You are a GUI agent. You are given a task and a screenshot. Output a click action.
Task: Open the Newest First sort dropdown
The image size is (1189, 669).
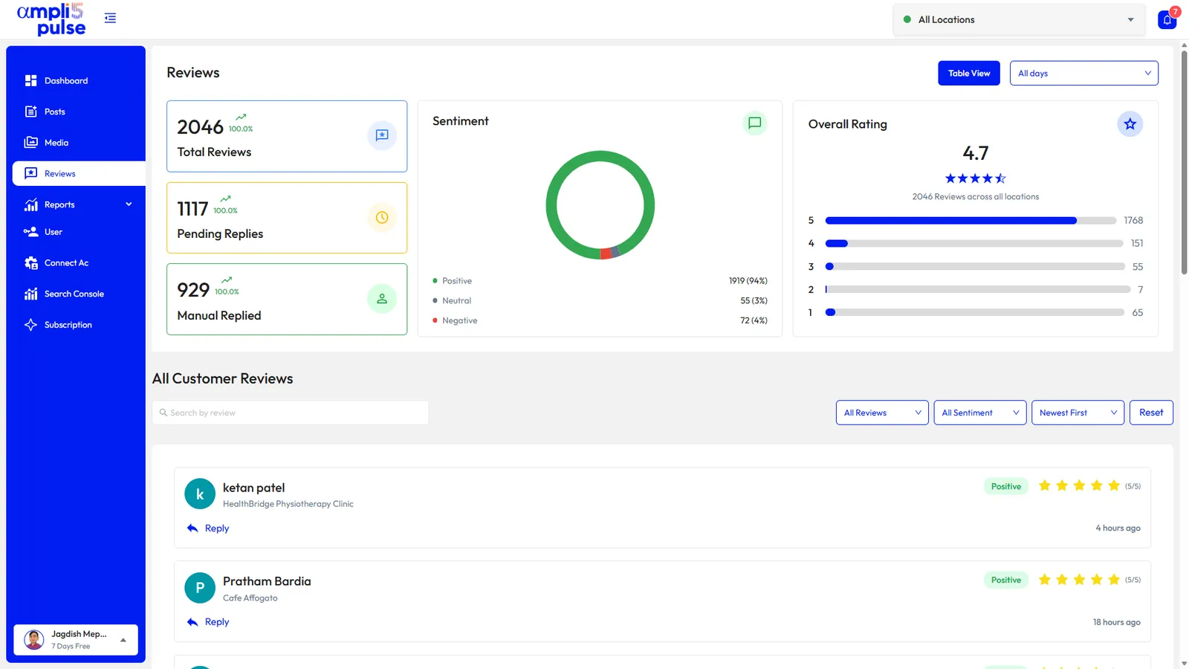pyautogui.click(x=1078, y=413)
